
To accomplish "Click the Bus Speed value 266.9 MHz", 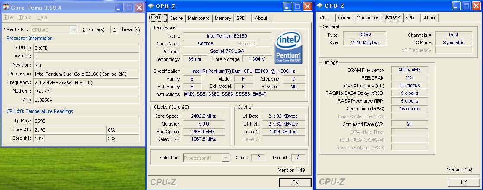I will pos(203,132).
